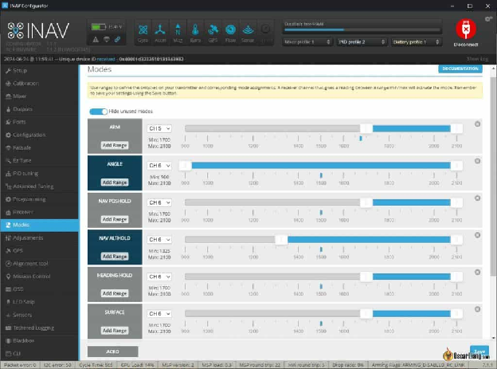The height and width of the screenshot is (369, 497).
Task: Open the Battery profile 1 selector
Action: [x=417, y=42]
